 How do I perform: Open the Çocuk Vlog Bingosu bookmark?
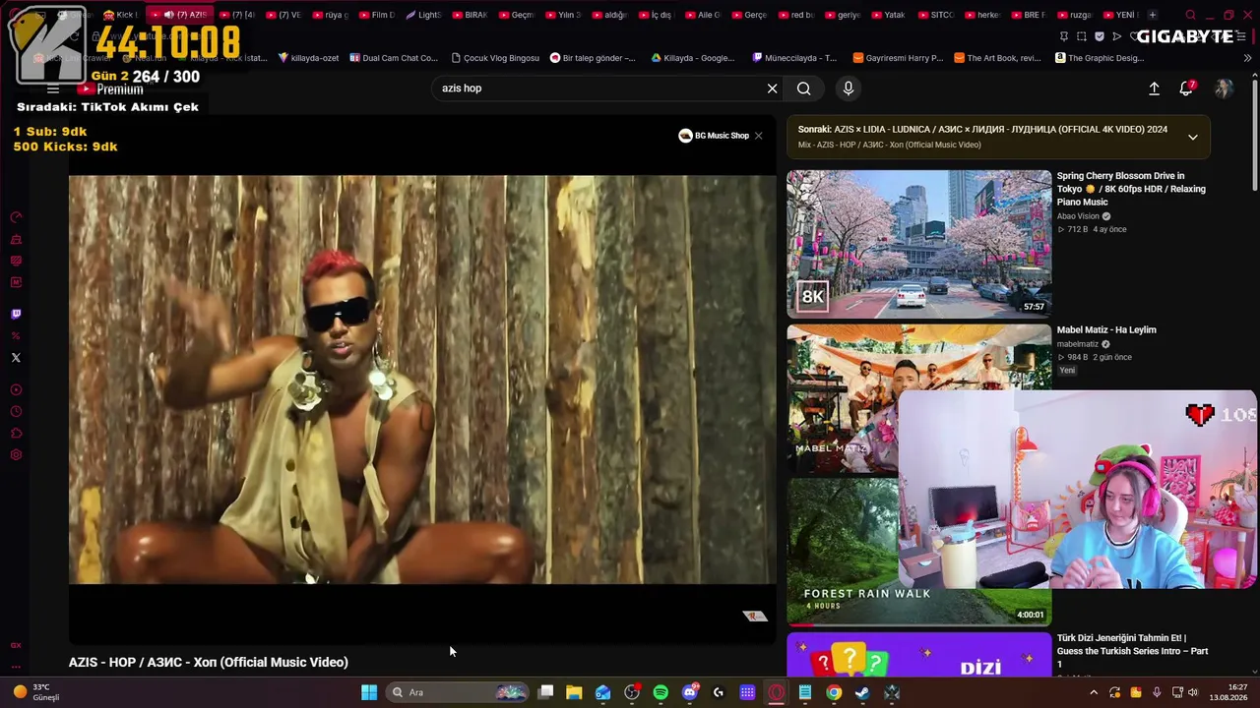495,58
